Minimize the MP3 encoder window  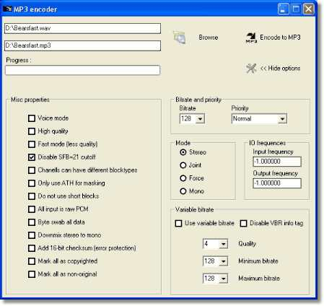[283, 9]
